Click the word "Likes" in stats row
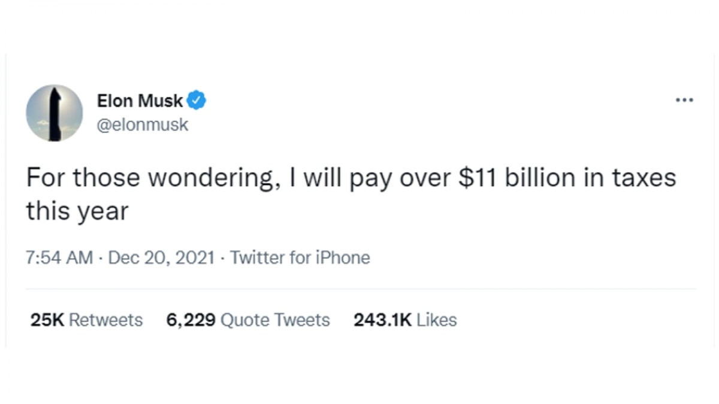The width and height of the screenshot is (719, 404). tap(437, 320)
